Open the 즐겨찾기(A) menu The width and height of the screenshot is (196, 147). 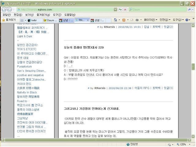[x=43, y=15]
